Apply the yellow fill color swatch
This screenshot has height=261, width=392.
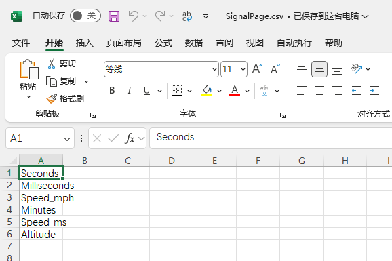(207, 90)
